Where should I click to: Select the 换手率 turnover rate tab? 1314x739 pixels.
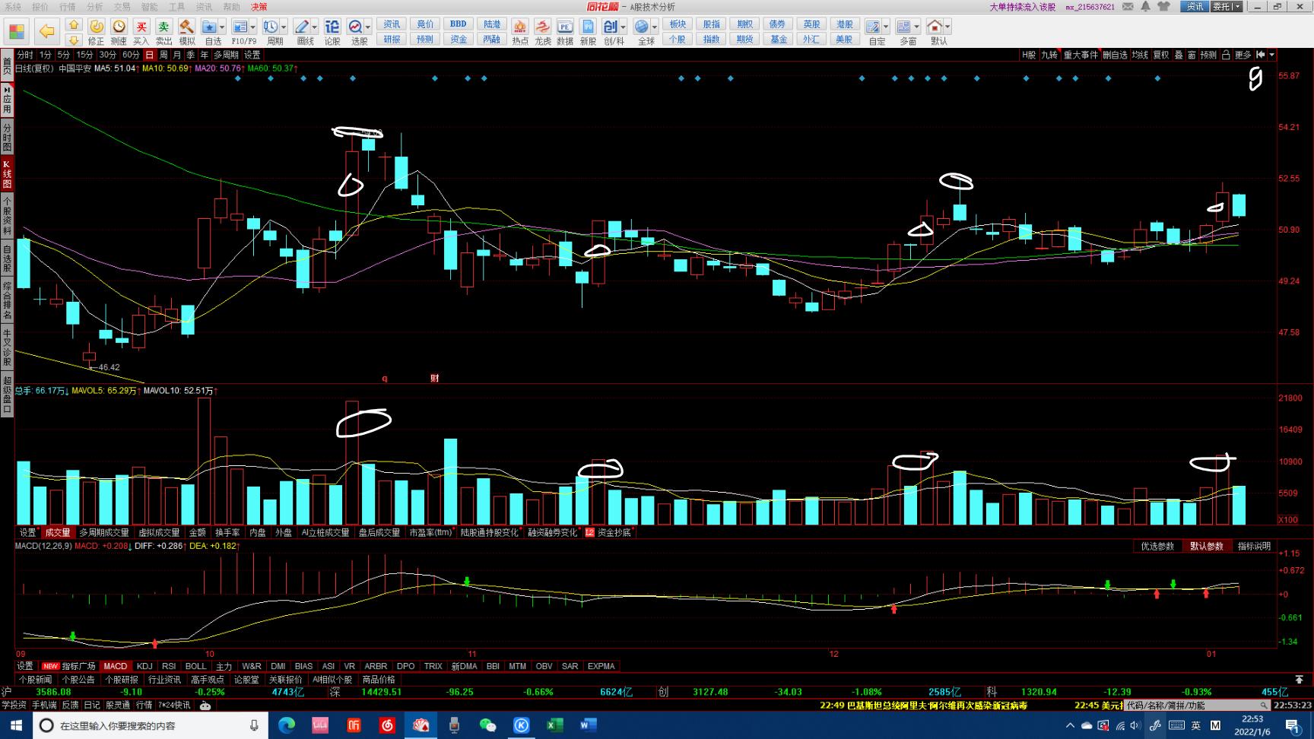click(227, 532)
